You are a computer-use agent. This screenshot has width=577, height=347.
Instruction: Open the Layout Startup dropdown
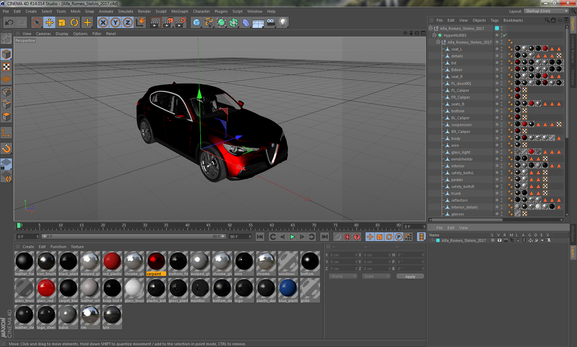coord(547,11)
